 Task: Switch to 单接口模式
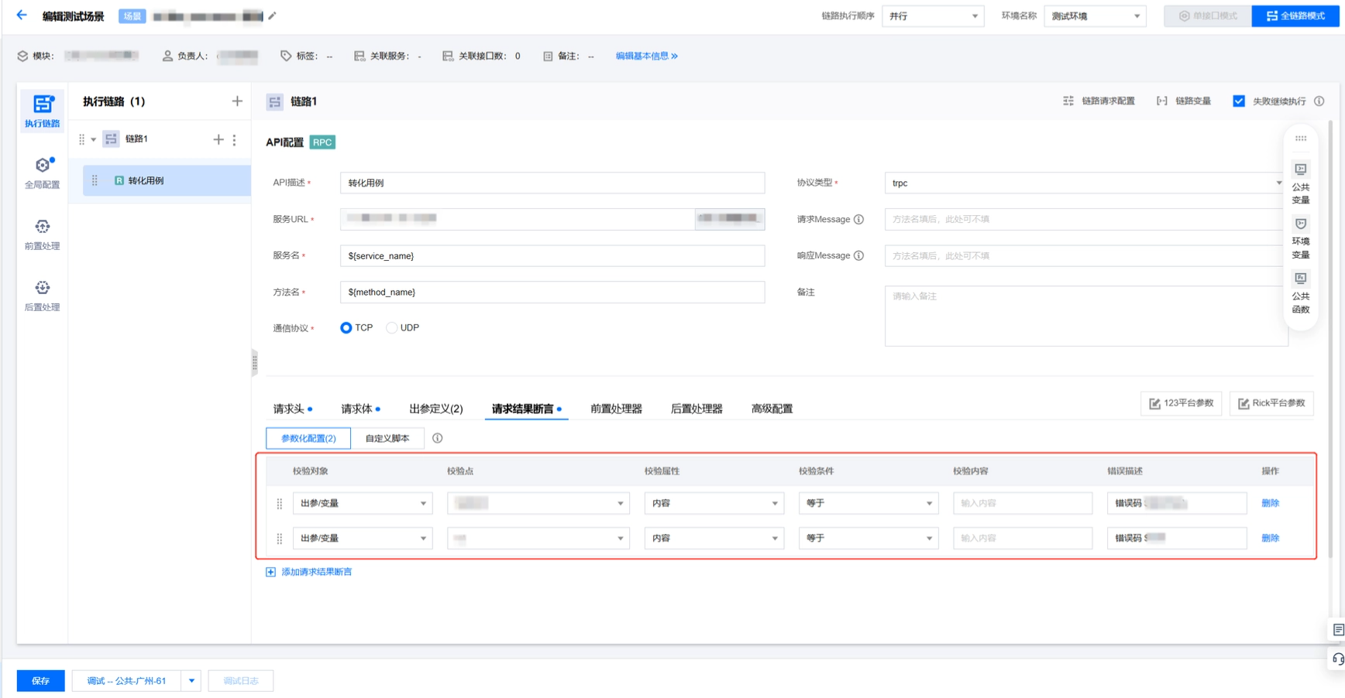1207,15
